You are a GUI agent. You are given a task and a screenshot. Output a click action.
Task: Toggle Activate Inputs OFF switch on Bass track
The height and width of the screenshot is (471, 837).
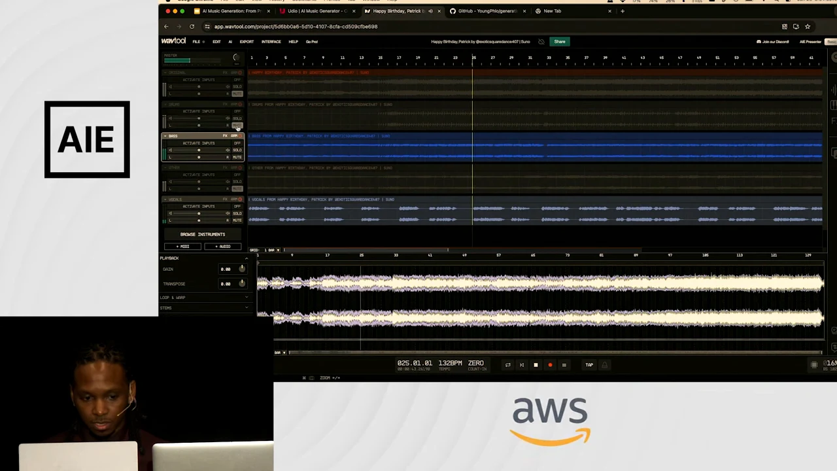pos(237,143)
